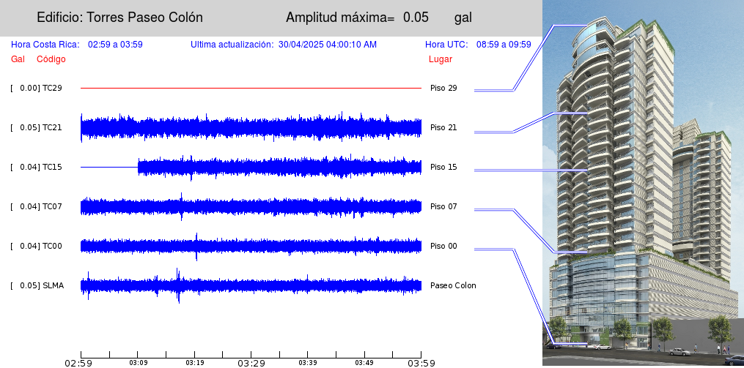Click the 03:49 time axis label

coord(364,363)
